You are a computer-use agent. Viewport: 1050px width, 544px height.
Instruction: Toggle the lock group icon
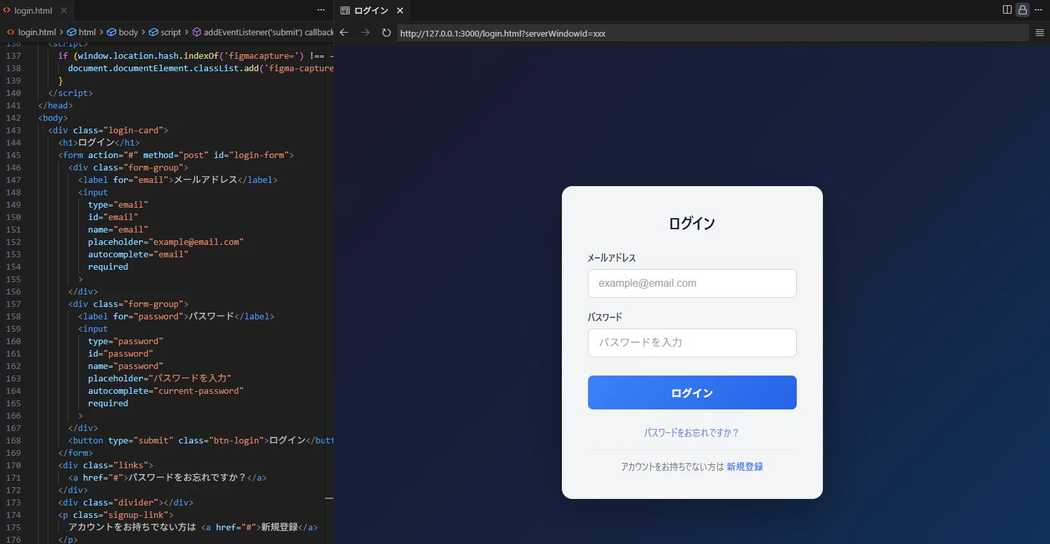coord(1023,10)
